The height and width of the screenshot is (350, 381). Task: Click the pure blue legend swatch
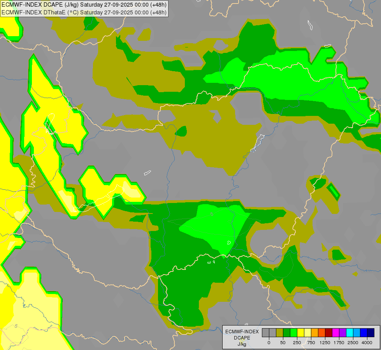click(x=363, y=332)
